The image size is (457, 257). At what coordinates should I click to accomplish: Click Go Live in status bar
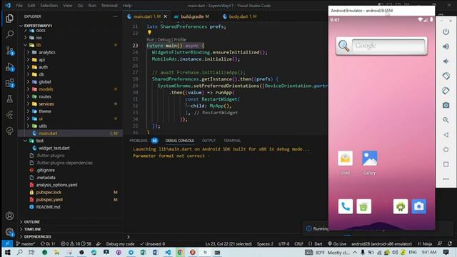tap(337, 244)
